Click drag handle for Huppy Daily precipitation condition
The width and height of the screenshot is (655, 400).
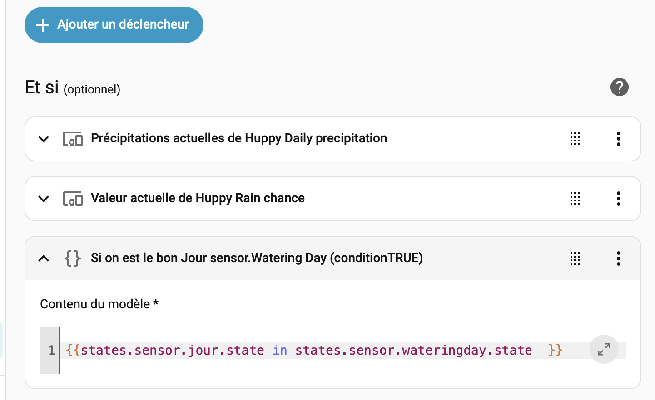[x=575, y=139]
